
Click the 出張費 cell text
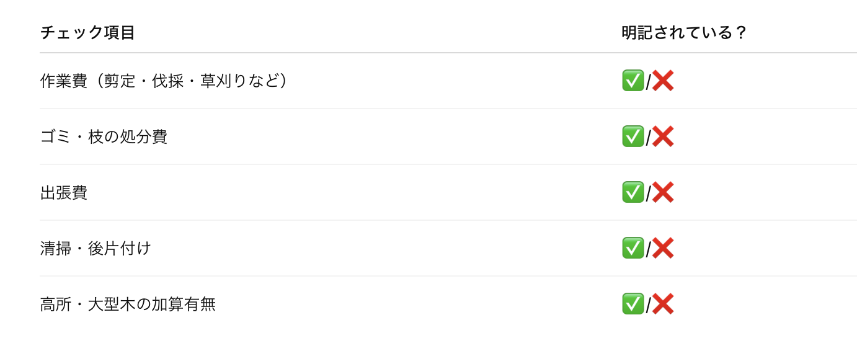pyautogui.click(x=64, y=193)
